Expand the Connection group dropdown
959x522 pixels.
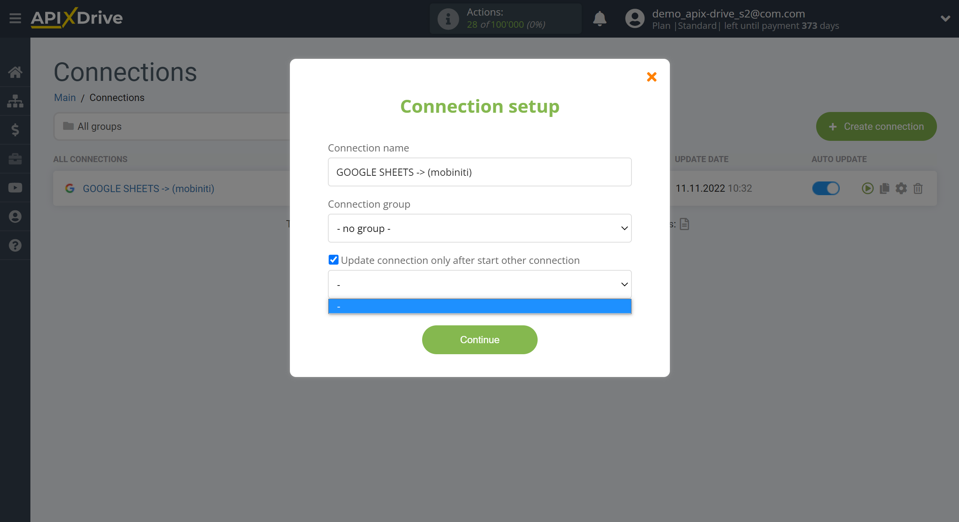(x=479, y=227)
